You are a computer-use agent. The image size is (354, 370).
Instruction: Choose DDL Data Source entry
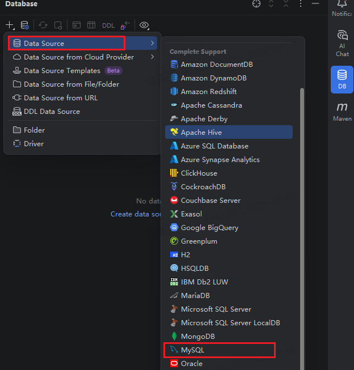point(82,112)
